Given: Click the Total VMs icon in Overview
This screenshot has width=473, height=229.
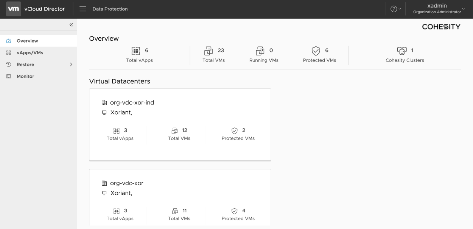Looking at the screenshot, I should pos(208,51).
